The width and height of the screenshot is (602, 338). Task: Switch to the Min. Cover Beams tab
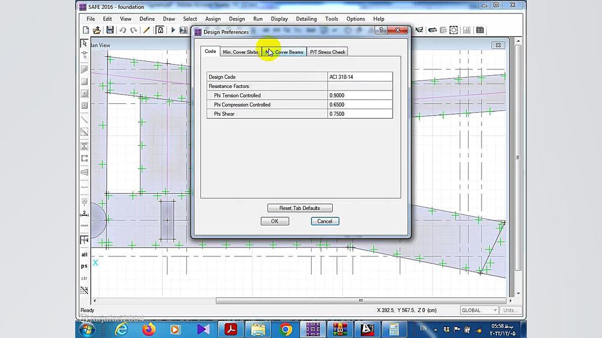[x=284, y=52]
